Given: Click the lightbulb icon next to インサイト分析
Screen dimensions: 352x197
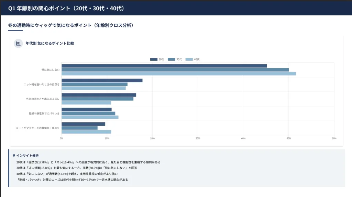Looking at the screenshot, I should pyautogui.click(x=14, y=156).
